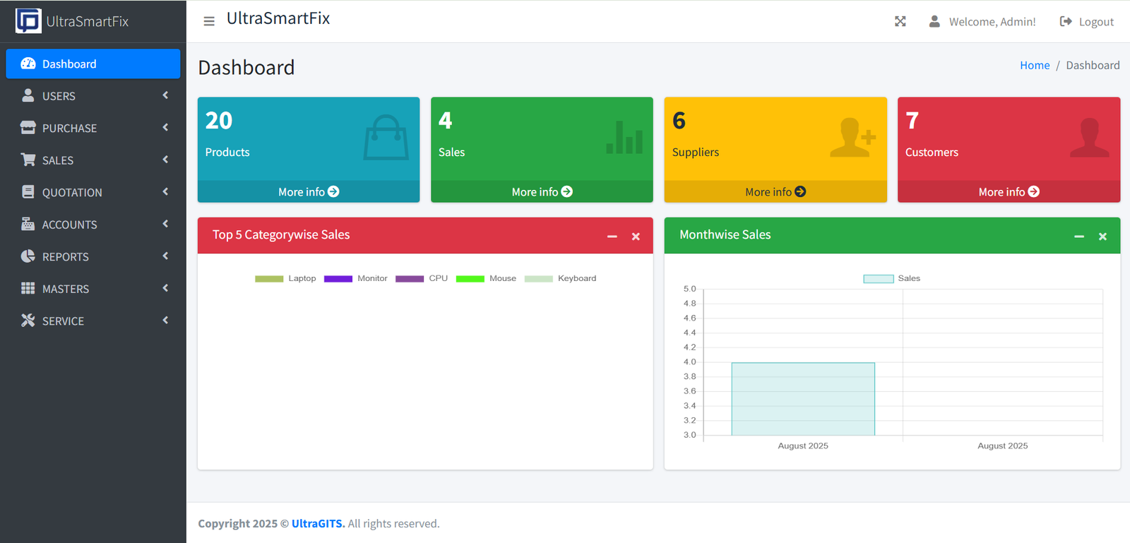The width and height of the screenshot is (1130, 543).
Task: Expand USERS menu chevron
Action: (x=165, y=95)
